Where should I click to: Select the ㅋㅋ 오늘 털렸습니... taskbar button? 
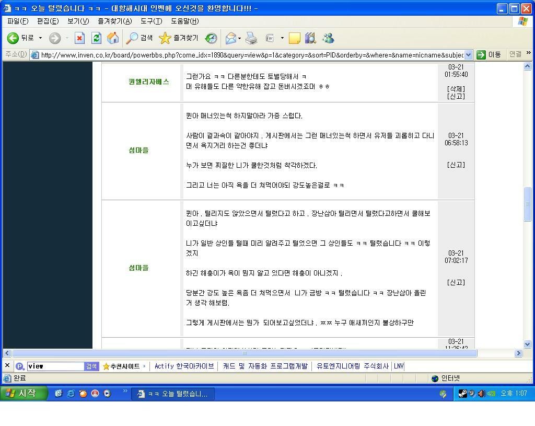pos(173,394)
